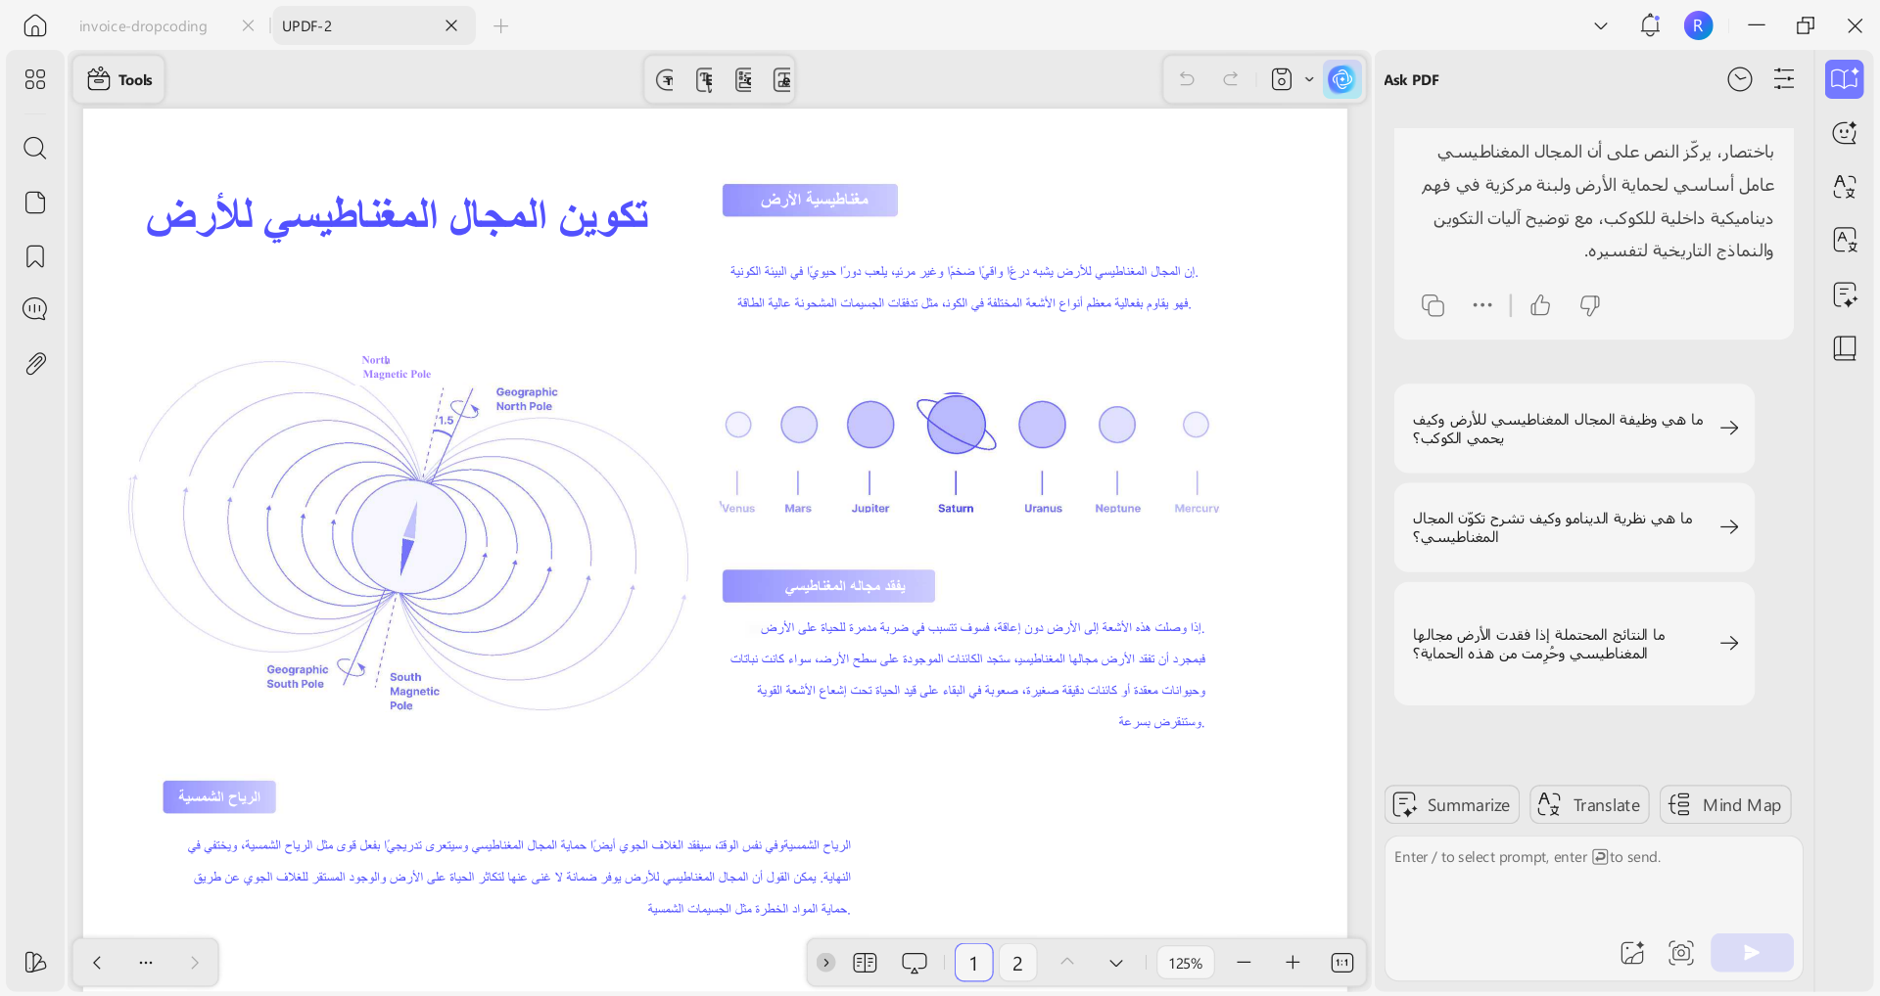The width and height of the screenshot is (1880, 996).
Task: Open the page thumbnails panel in left sidebar
Action: pyautogui.click(x=35, y=202)
